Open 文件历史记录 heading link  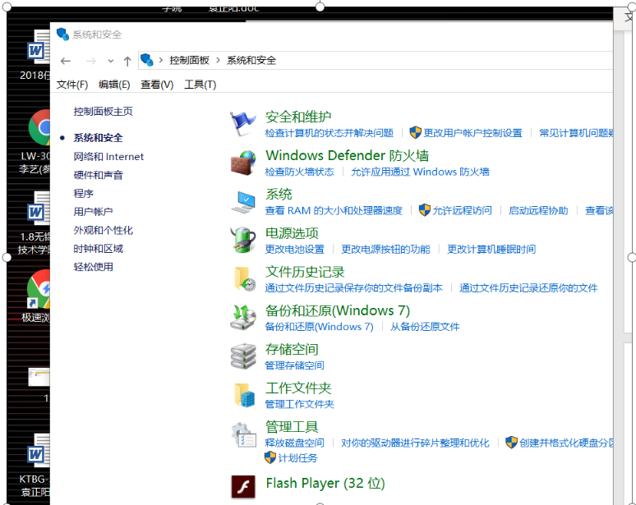(x=305, y=272)
